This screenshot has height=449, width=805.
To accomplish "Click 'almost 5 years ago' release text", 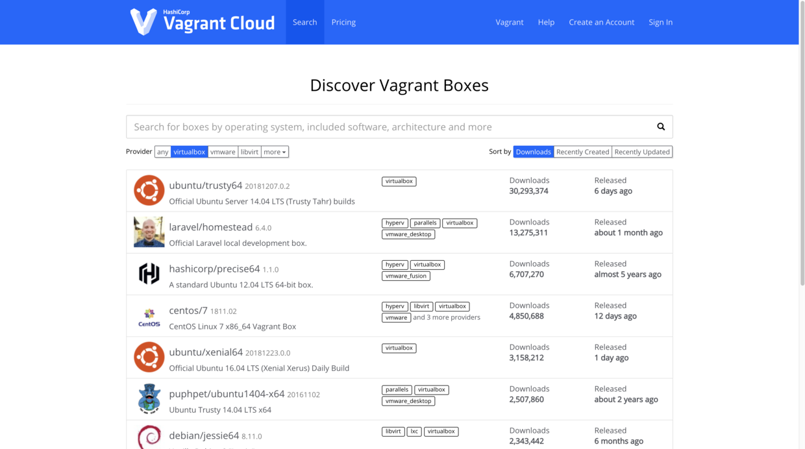I will pyautogui.click(x=628, y=274).
